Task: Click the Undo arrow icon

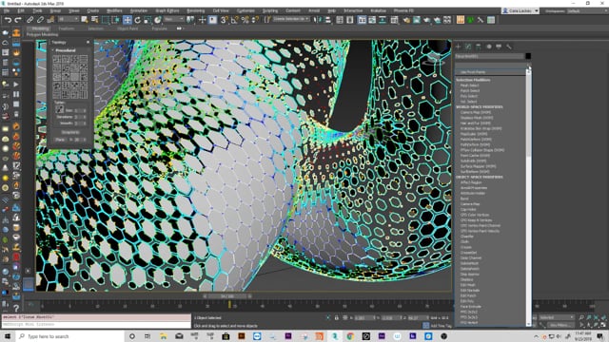Action: [x=8, y=20]
